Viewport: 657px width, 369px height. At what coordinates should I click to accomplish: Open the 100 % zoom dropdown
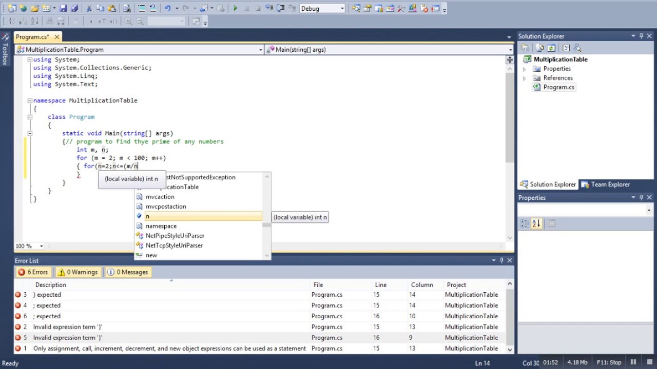(29, 246)
